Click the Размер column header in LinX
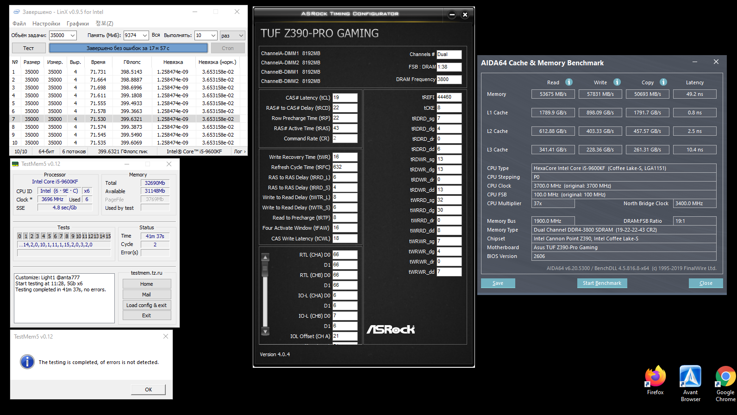 click(32, 62)
